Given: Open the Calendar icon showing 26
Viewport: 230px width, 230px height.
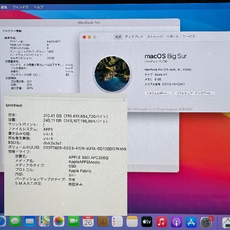Looking at the screenshot, I should pos(88,221).
